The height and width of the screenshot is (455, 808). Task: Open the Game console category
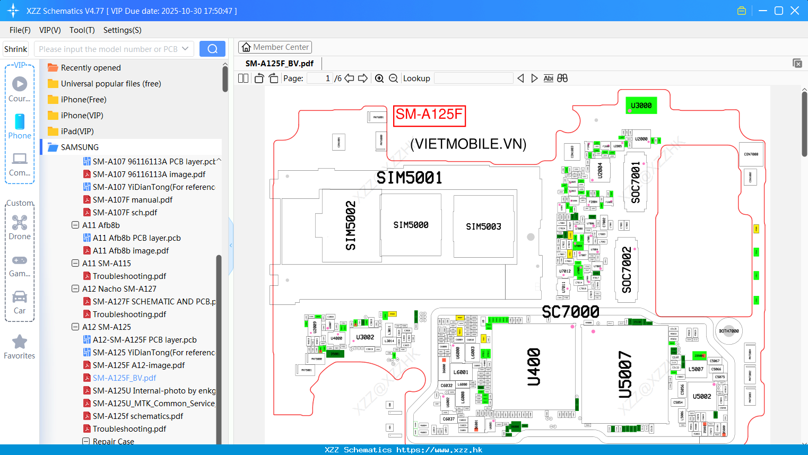20,266
